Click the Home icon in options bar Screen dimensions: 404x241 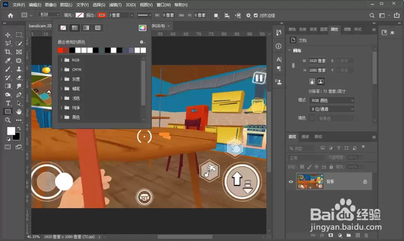coord(10,15)
